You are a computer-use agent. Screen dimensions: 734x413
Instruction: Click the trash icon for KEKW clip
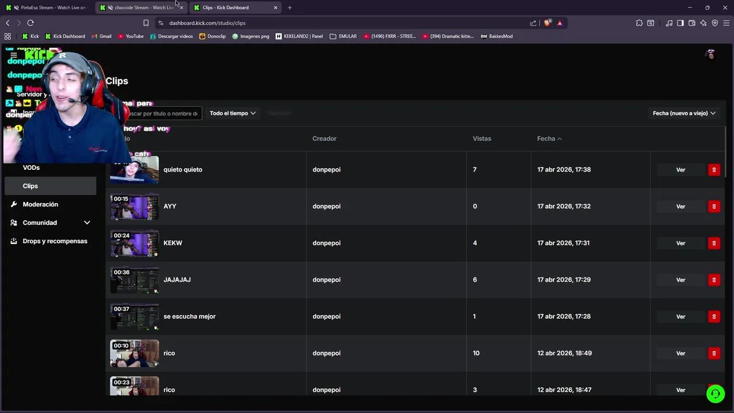[x=714, y=243]
